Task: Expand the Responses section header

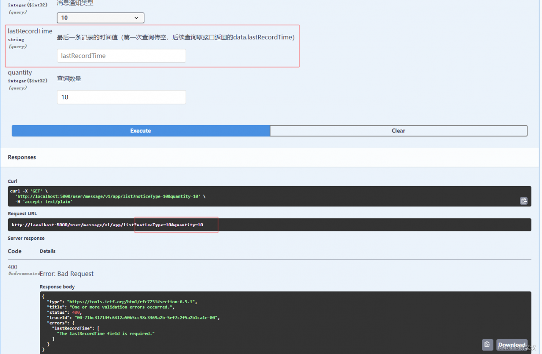Action: tap(22, 157)
